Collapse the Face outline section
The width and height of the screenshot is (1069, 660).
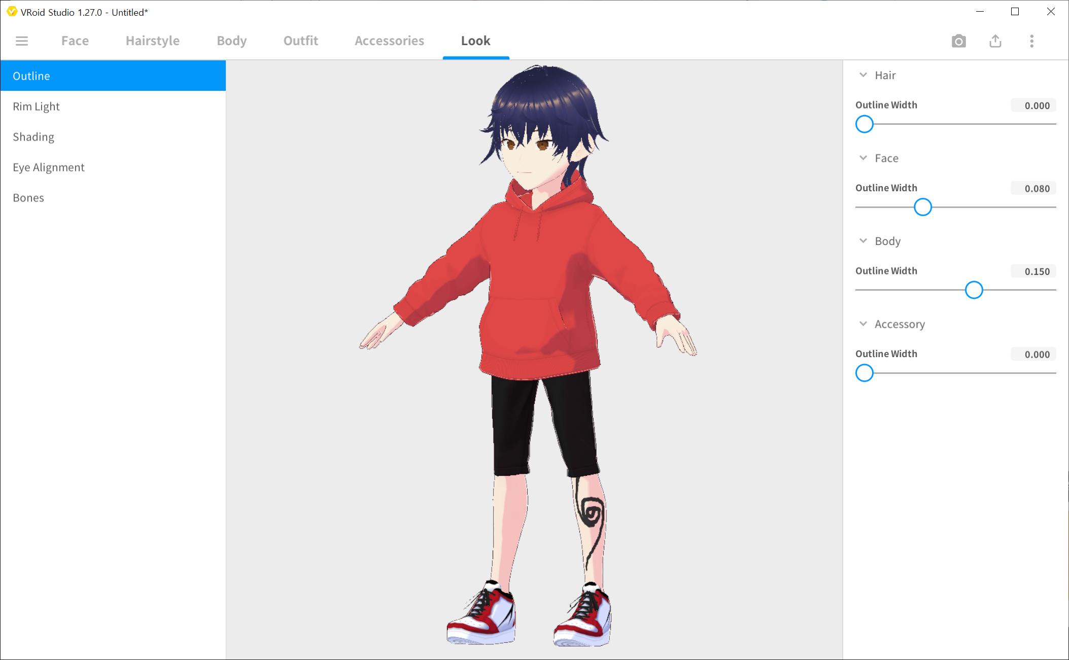(863, 158)
